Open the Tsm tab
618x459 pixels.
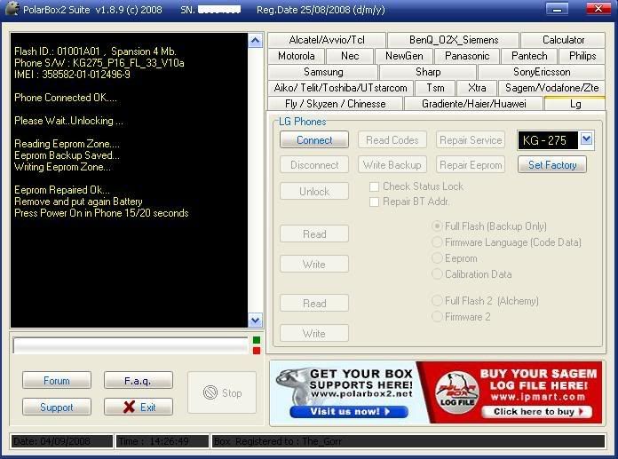[x=435, y=88]
